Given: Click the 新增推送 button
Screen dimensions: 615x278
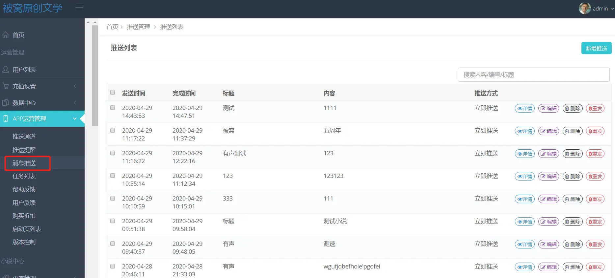Looking at the screenshot, I should click(596, 48).
